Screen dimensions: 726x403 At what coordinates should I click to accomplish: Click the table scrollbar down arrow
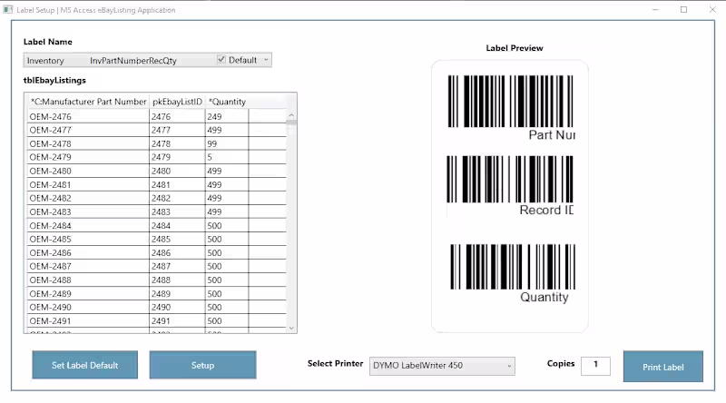[291, 328]
